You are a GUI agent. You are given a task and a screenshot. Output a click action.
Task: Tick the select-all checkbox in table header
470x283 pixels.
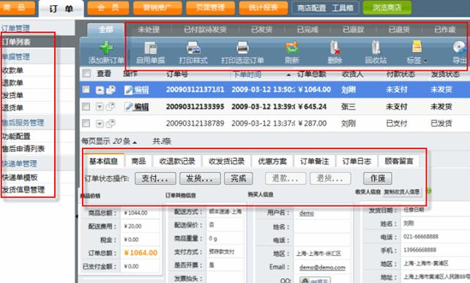[x=86, y=73]
